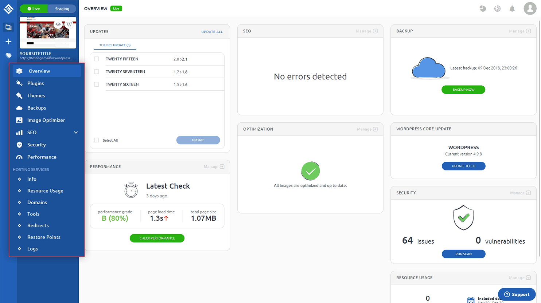Click the stopwatch icon near Latest Check
Screen dimensions: 541x303
pos(131,190)
